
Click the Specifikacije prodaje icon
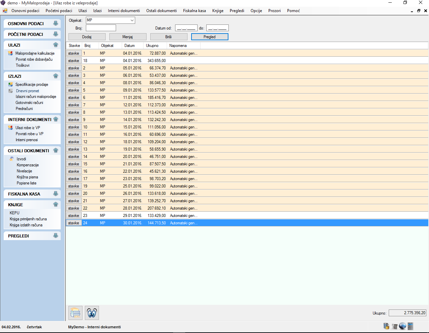click(x=11, y=85)
